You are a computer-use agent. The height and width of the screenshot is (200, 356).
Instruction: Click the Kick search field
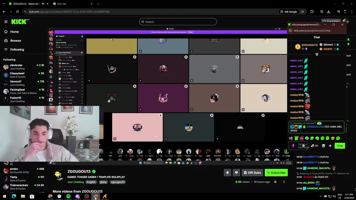coord(178,22)
